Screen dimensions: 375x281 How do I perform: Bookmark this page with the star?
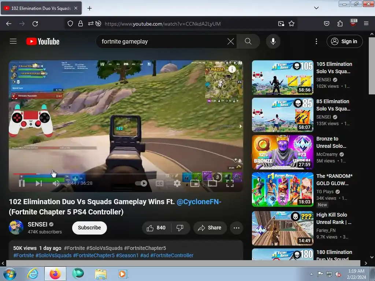[291, 24]
